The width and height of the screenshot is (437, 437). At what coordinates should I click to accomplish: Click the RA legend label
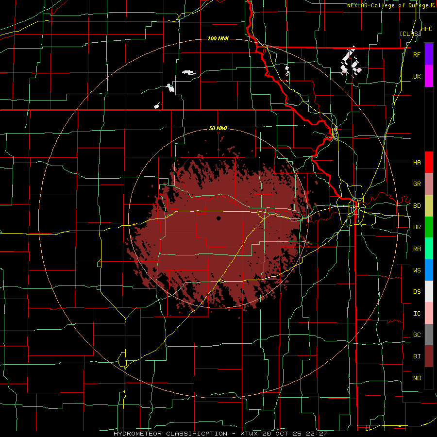coord(417,249)
